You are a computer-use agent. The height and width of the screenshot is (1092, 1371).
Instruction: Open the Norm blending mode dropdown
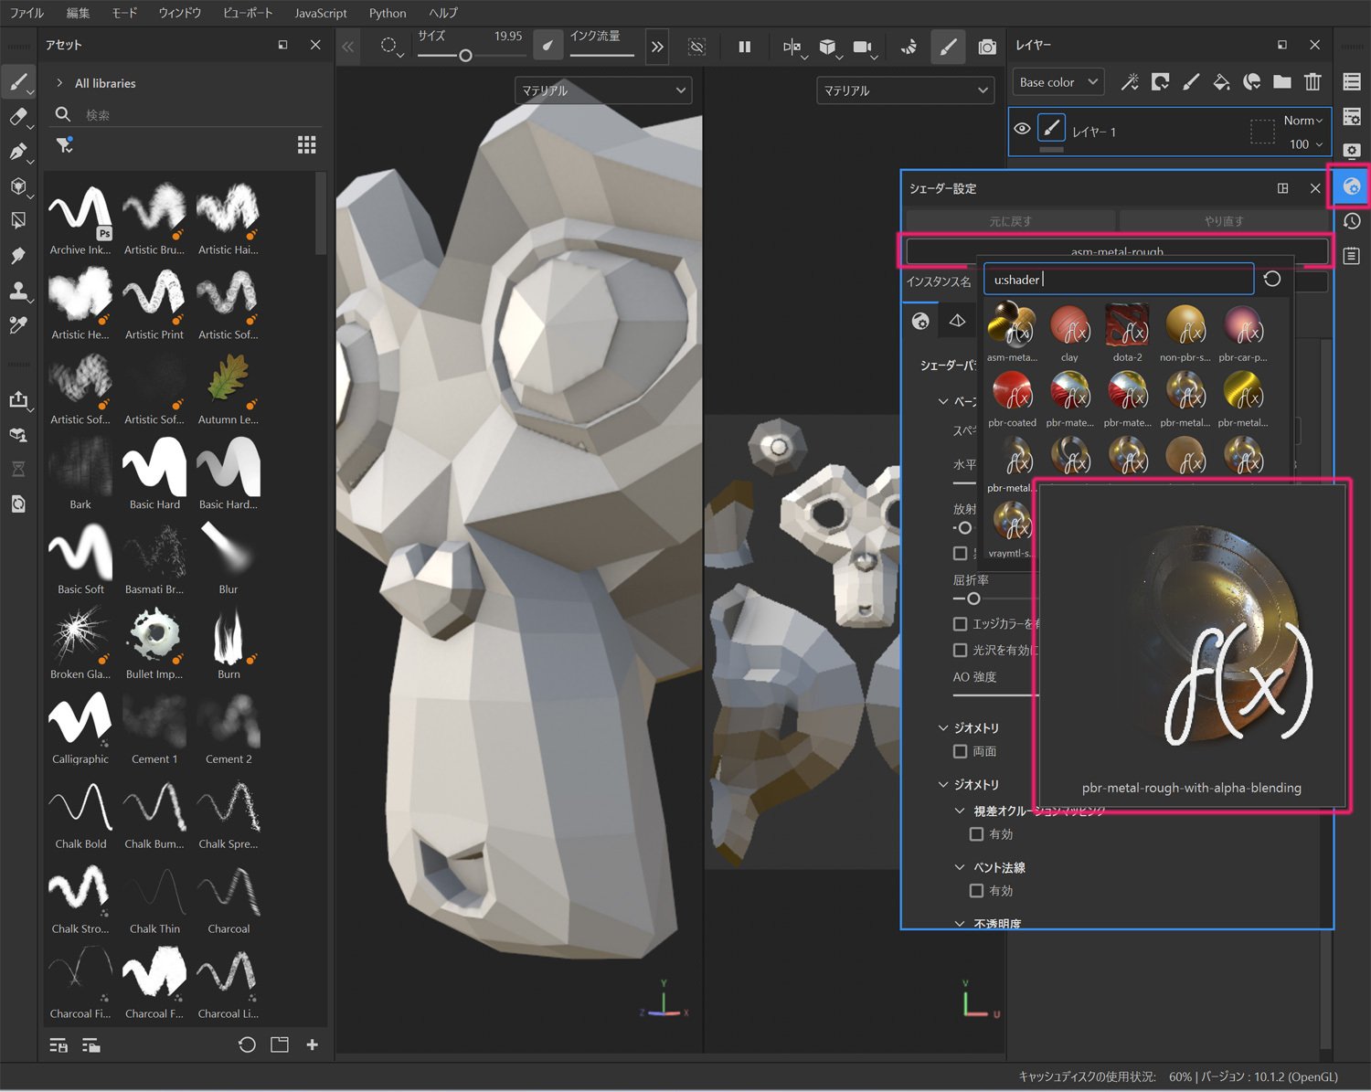pos(1303,121)
